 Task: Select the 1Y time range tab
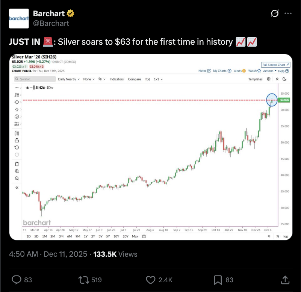coord(86,236)
